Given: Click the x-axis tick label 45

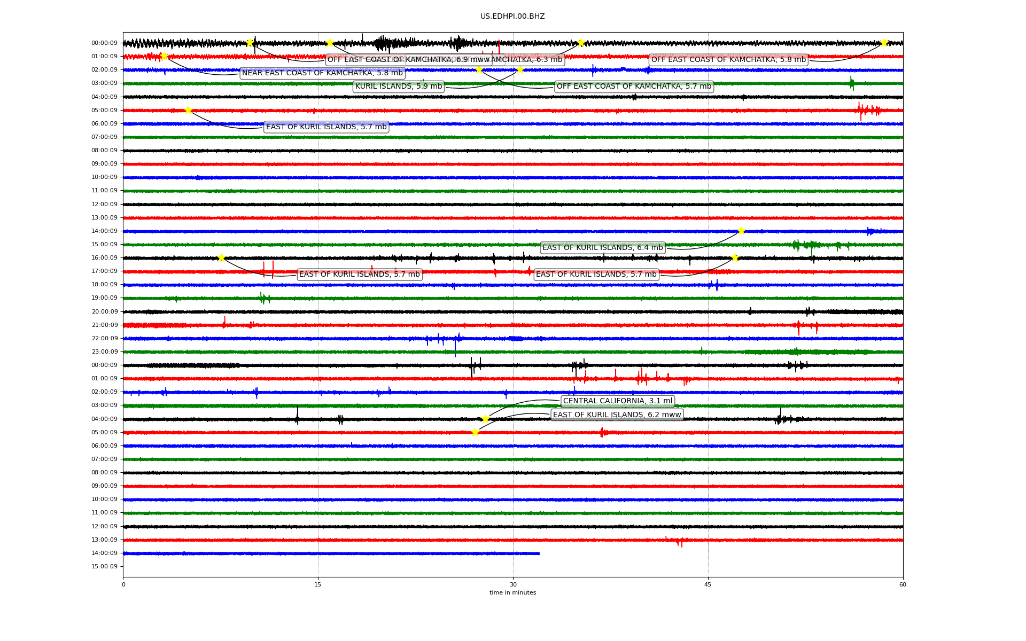Looking at the screenshot, I should point(708,585).
